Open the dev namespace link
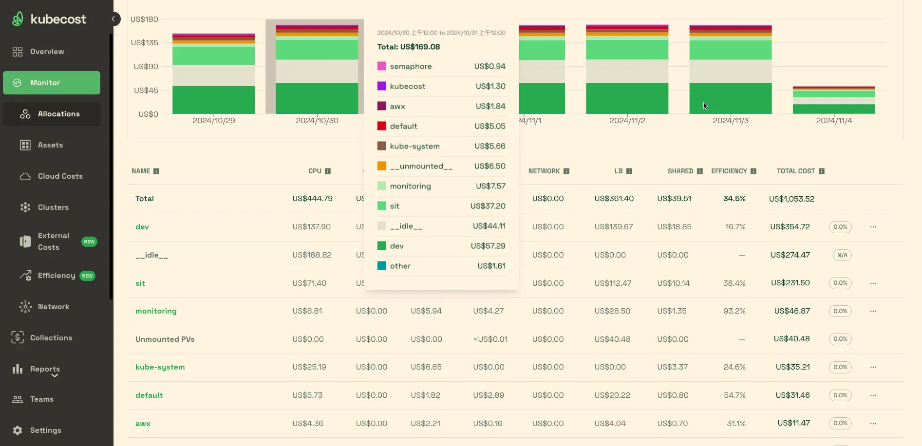This screenshot has width=922, height=446. pyautogui.click(x=142, y=227)
